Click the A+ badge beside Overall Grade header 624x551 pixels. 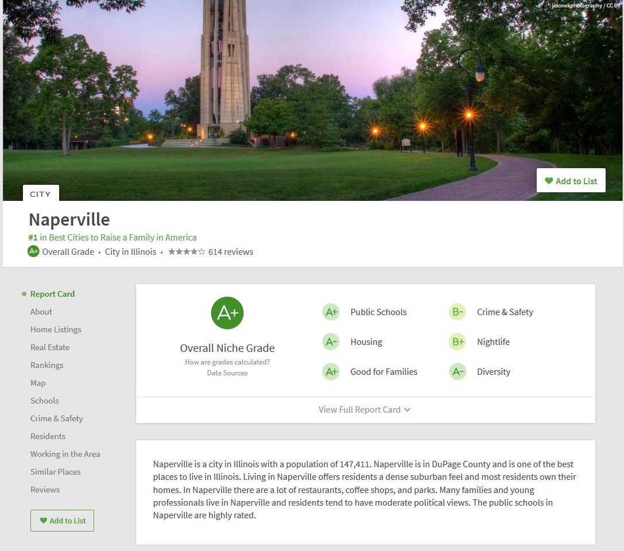[x=33, y=251]
